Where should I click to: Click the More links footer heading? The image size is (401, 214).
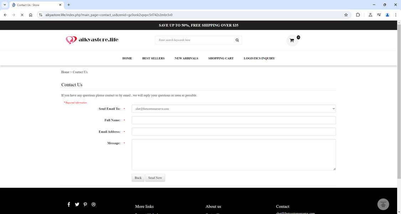pos(144,206)
